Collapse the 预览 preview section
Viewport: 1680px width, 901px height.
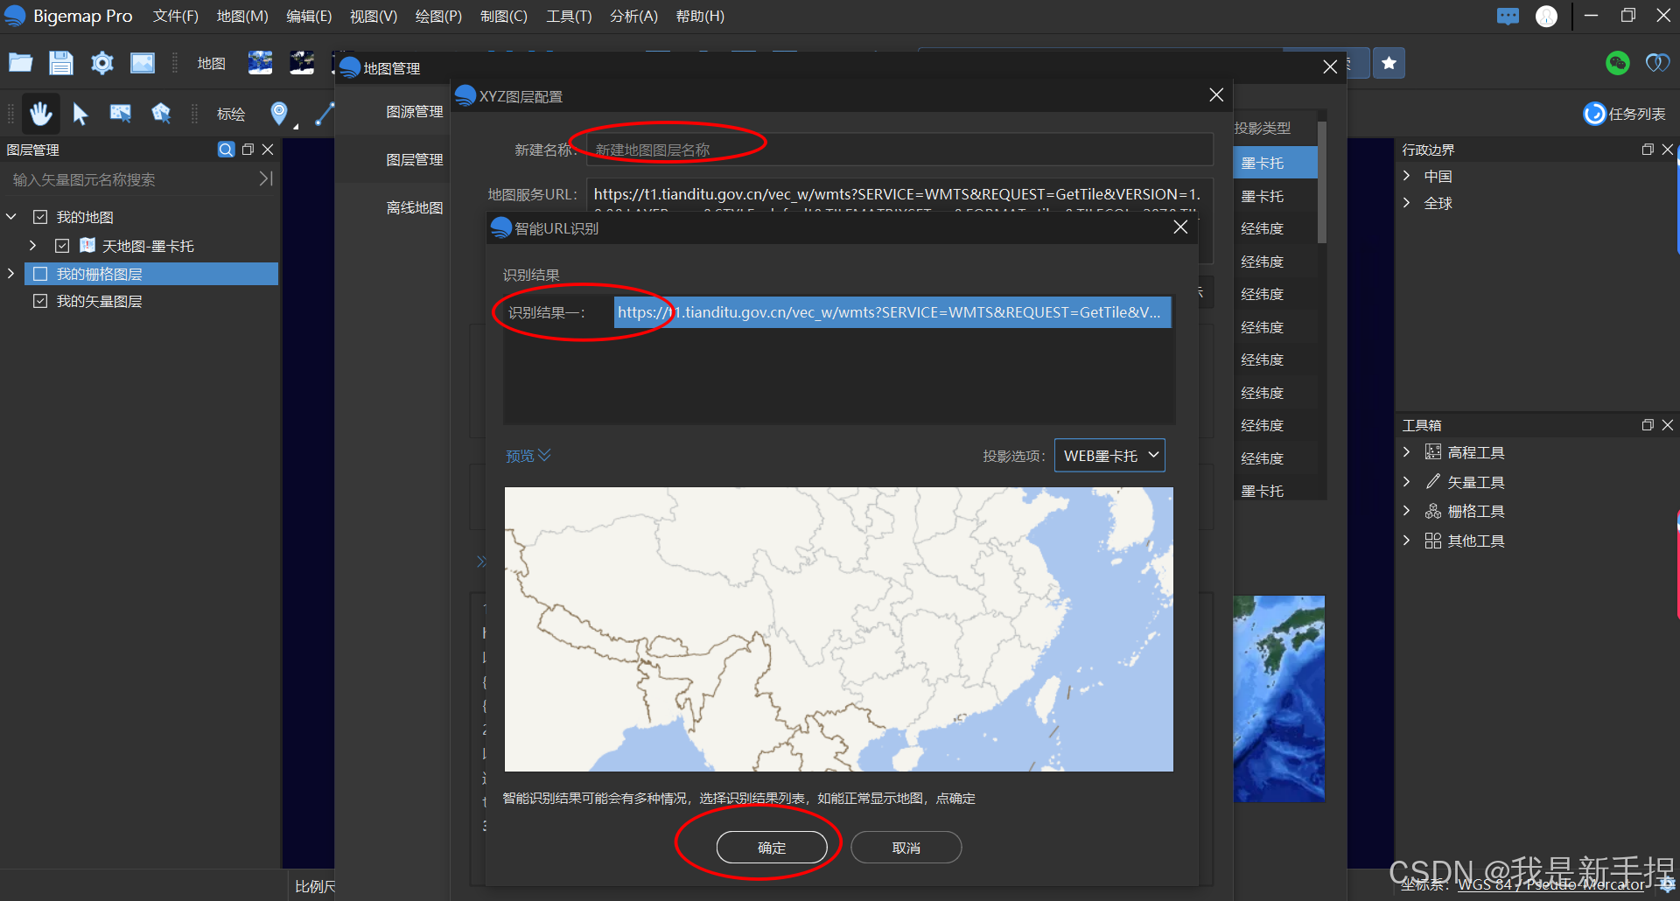tap(528, 456)
